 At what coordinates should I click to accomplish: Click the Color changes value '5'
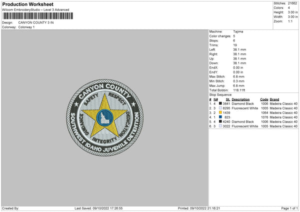coord(234,36)
